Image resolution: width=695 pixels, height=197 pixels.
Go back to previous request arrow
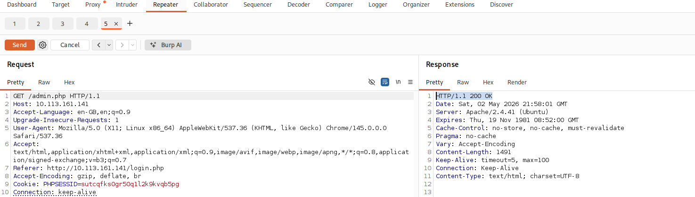(x=98, y=45)
